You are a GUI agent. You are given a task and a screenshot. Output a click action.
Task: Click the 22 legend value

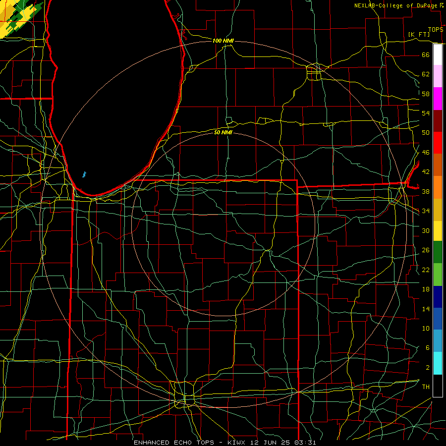point(426,270)
